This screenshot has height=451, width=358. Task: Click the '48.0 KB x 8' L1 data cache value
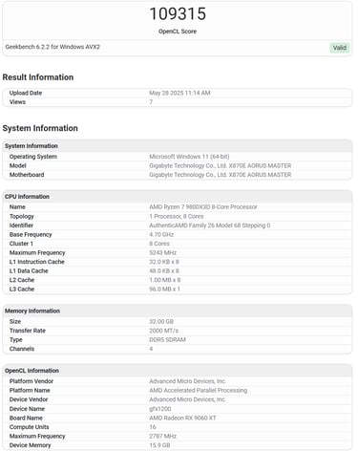(164, 271)
